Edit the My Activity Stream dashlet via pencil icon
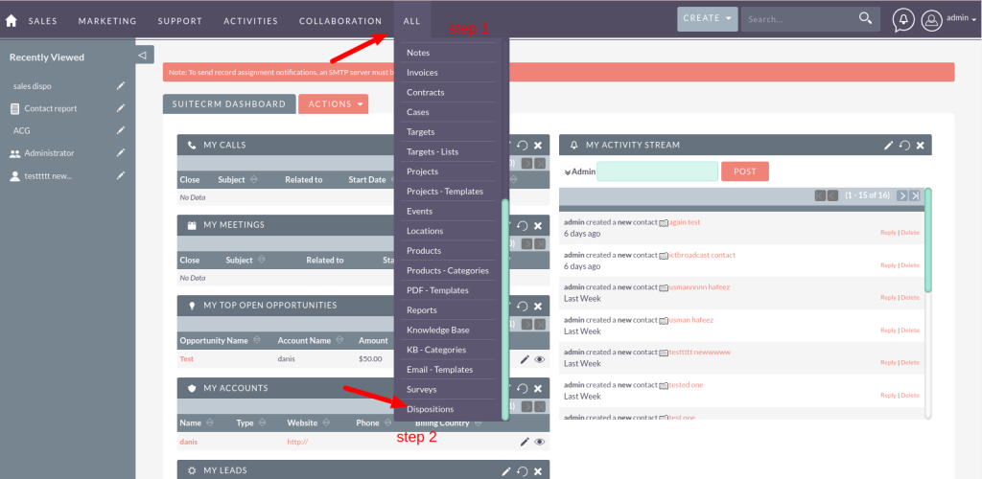The image size is (982, 479). coord(889,146)
